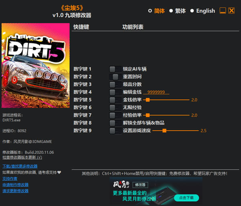Screen dimensions: 241x206
Task: Click the DIRT 5 cover thumbnail
Action: (x=35, y=65)
